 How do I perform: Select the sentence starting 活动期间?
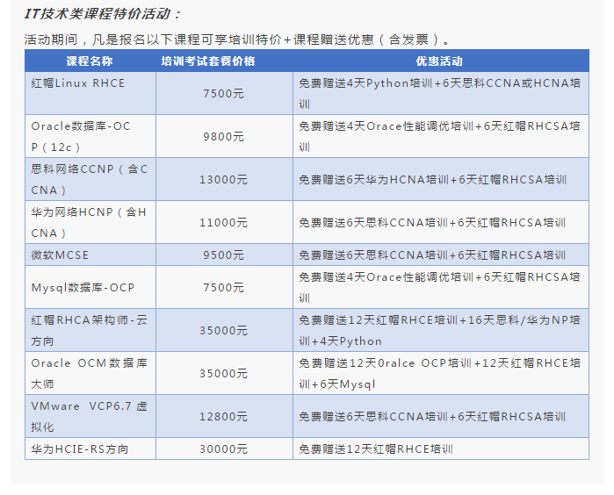click(x=237, y=39)
